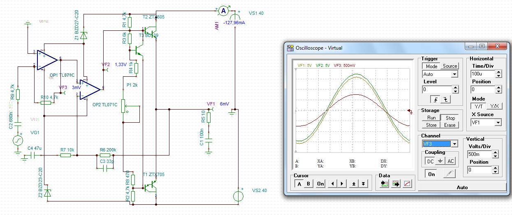This screenshot has height=215, width=512.
Task: Click the AM1 ammeter symbol
Action: (x=223, y=10)
